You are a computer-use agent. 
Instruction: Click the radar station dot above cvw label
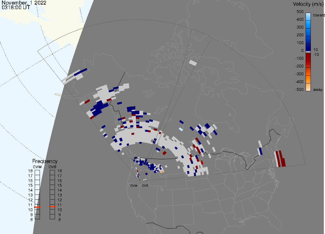[140, 180]
